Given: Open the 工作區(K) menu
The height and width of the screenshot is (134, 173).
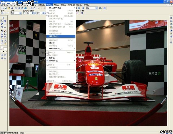Looking at the screenshot, I should point(71,5).
